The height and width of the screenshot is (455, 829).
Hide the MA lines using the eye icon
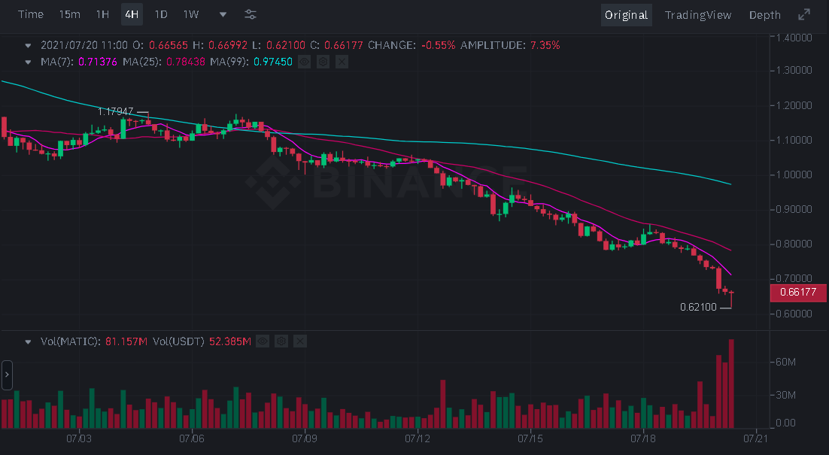point(304,62)
